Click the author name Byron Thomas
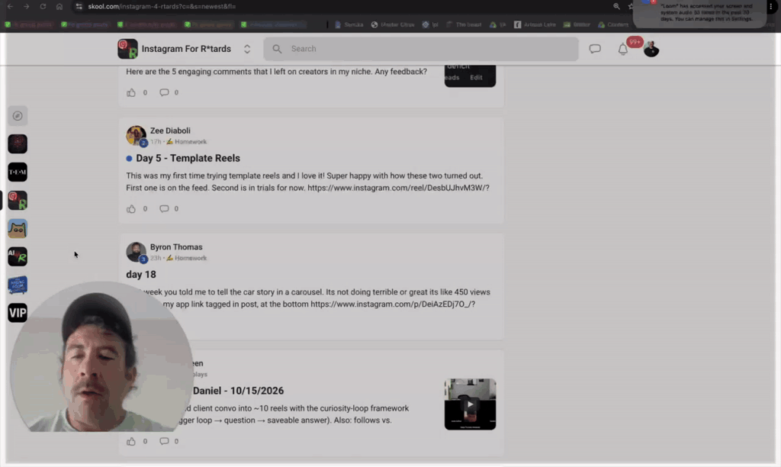This screenshot has width=781, height=467. click(x=176, y=246)
